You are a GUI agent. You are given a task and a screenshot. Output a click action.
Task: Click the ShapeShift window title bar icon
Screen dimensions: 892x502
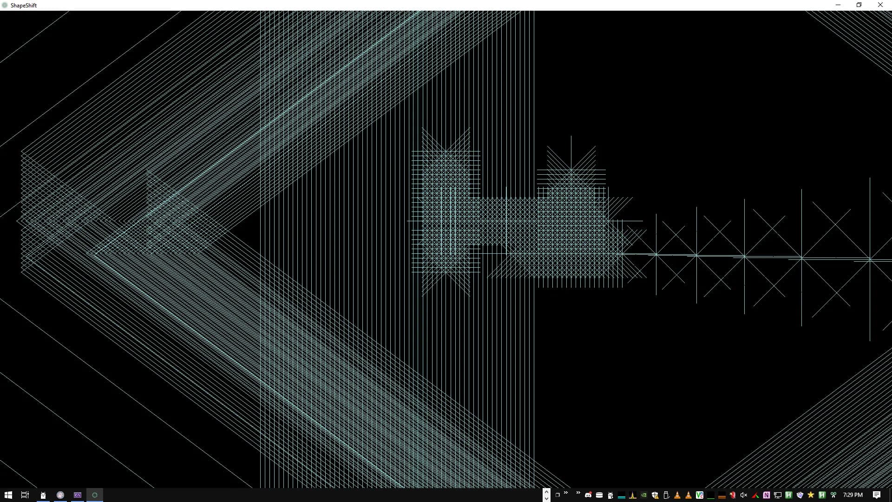(5, 5)
